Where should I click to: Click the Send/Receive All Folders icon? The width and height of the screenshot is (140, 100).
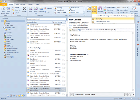pos(134,10)
